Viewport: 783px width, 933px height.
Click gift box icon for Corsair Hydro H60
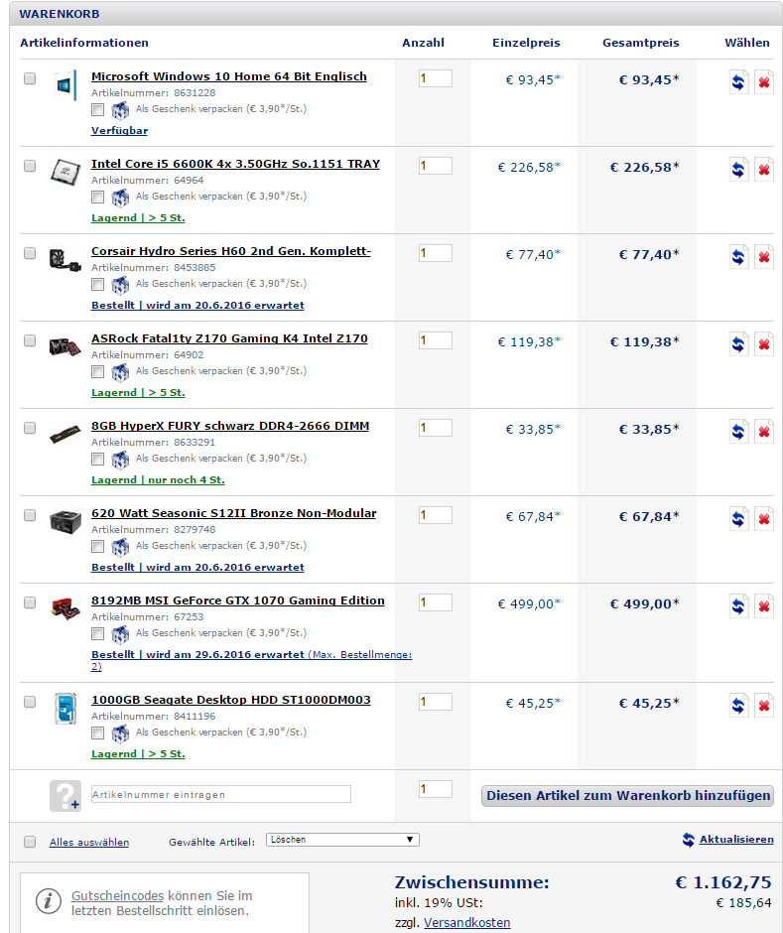coord(120,285)
